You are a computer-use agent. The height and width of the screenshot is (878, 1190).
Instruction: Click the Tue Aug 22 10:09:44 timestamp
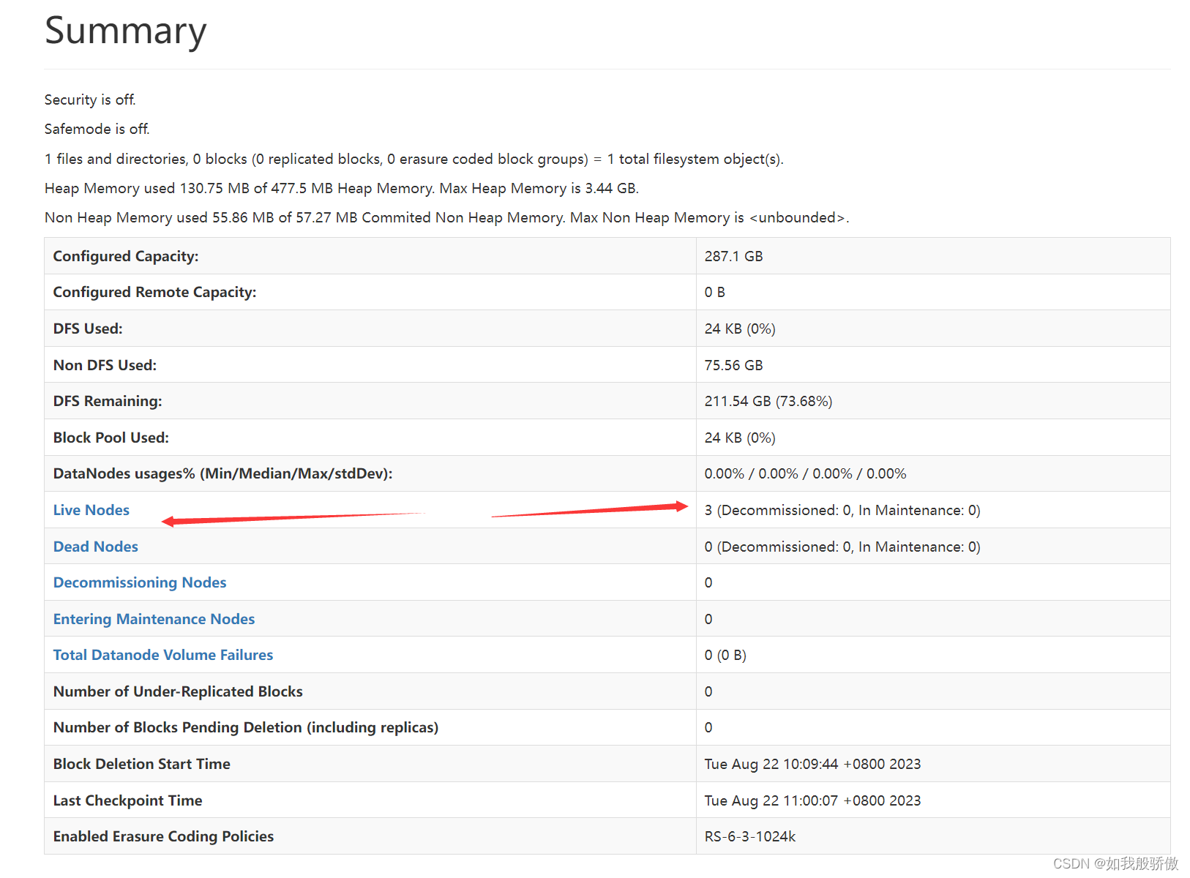tap(813, 764)
